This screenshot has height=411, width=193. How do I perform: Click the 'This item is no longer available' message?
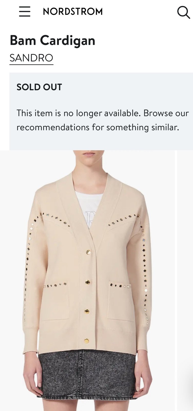(x=78, y=113)
